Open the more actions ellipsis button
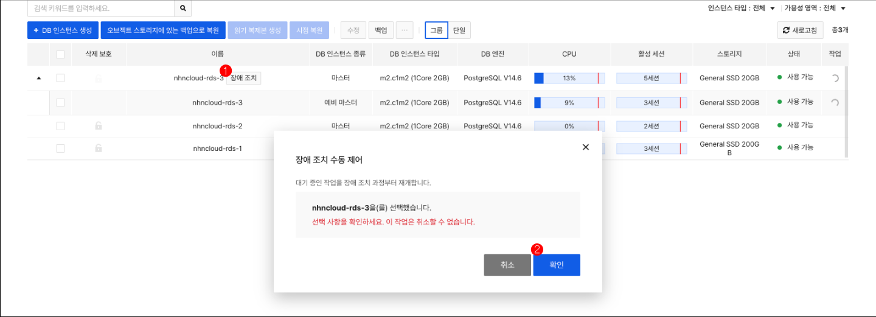Image resolution: width=876 pixels, height=317 pixels. click(405, 30)
